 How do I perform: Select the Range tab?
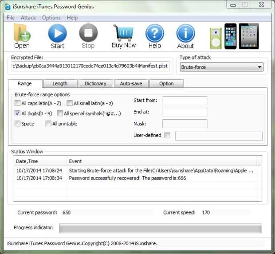pos(25,83)
